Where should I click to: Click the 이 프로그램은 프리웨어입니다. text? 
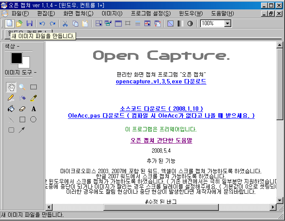point(161,130)
